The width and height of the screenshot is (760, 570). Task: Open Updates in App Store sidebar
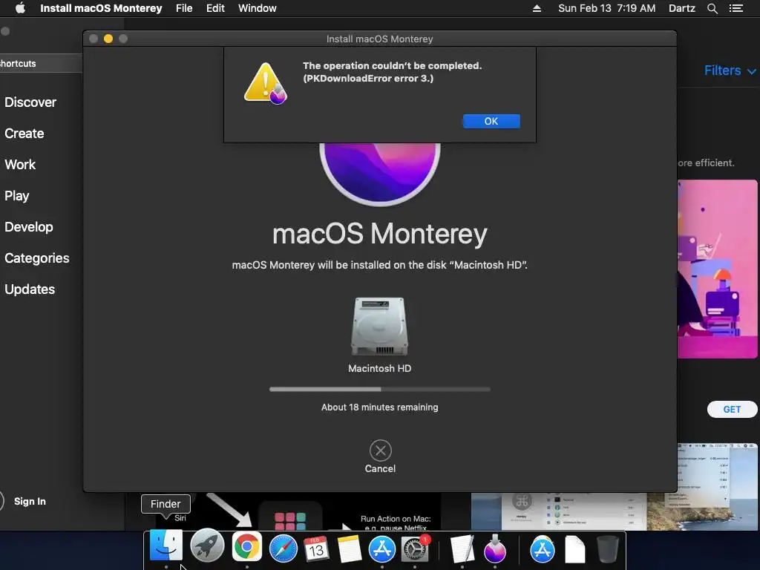tap(30, 289)
